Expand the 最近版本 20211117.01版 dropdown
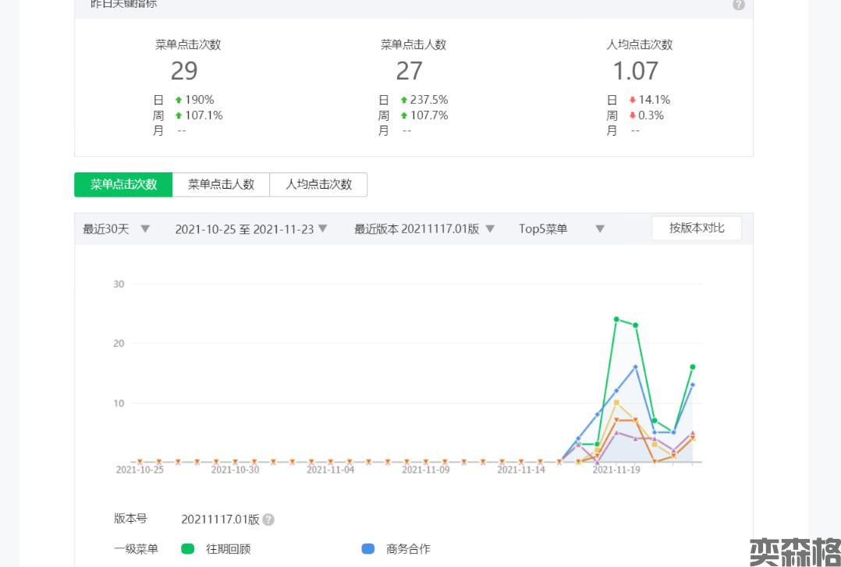 tap(424, 229)
